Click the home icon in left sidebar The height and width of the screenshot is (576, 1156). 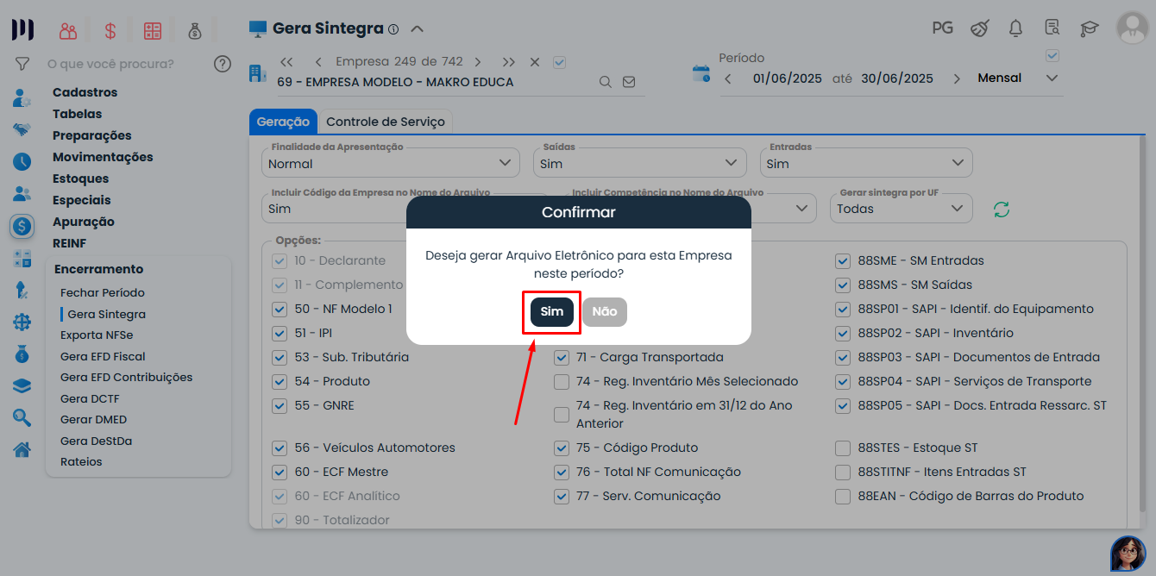coord(22,449)
